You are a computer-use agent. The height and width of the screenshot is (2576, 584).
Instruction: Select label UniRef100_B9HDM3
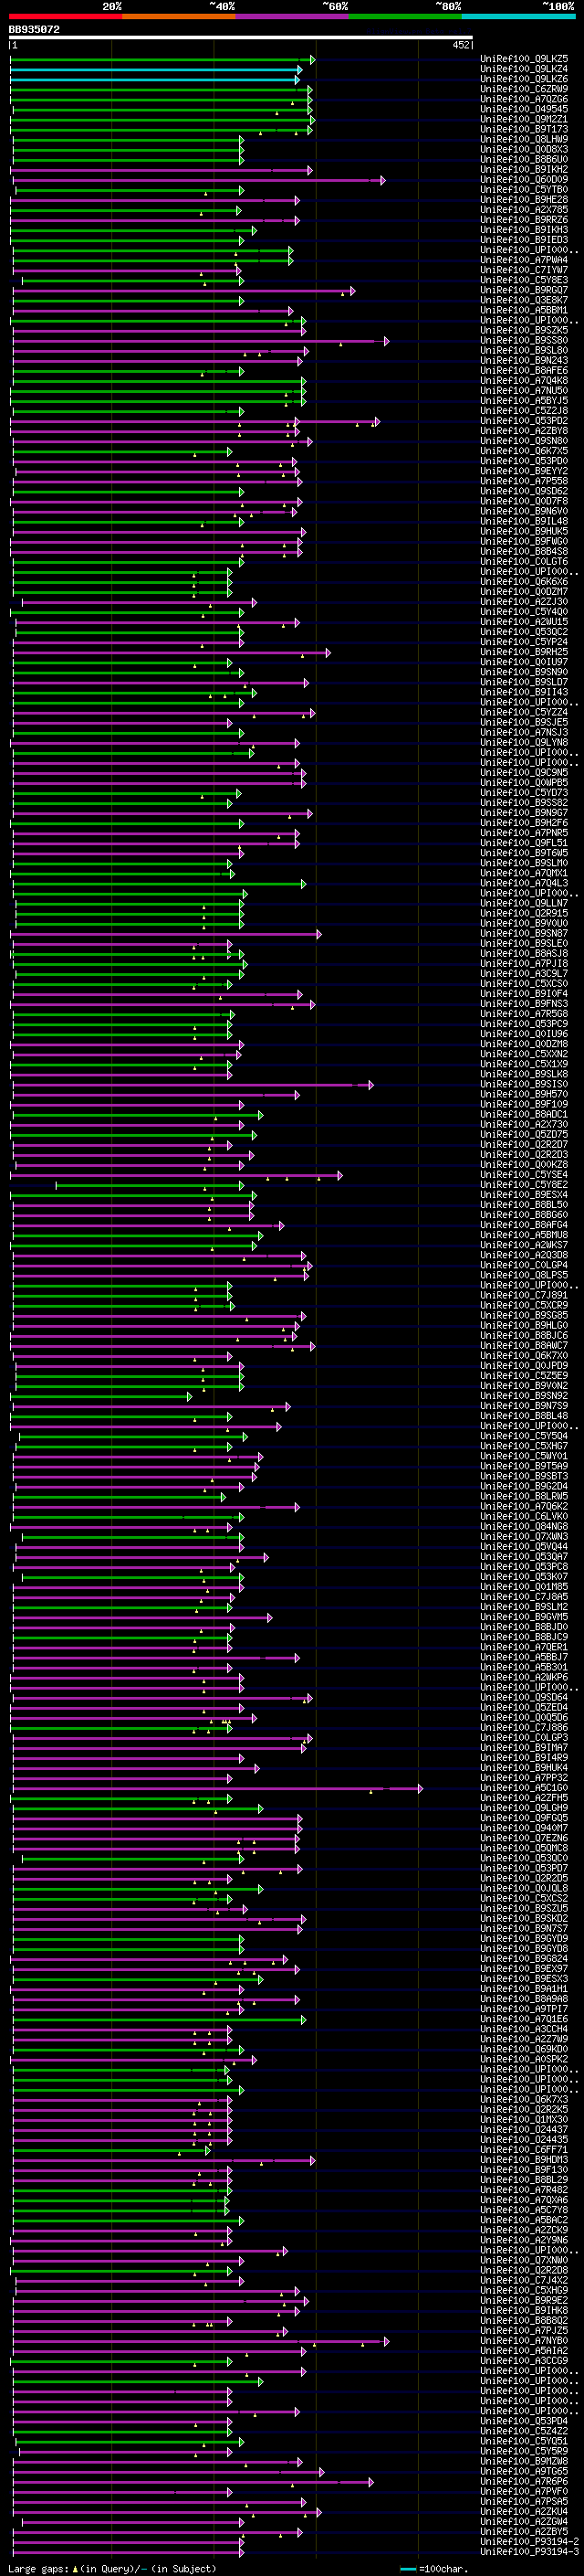[x=524, y=2159]
